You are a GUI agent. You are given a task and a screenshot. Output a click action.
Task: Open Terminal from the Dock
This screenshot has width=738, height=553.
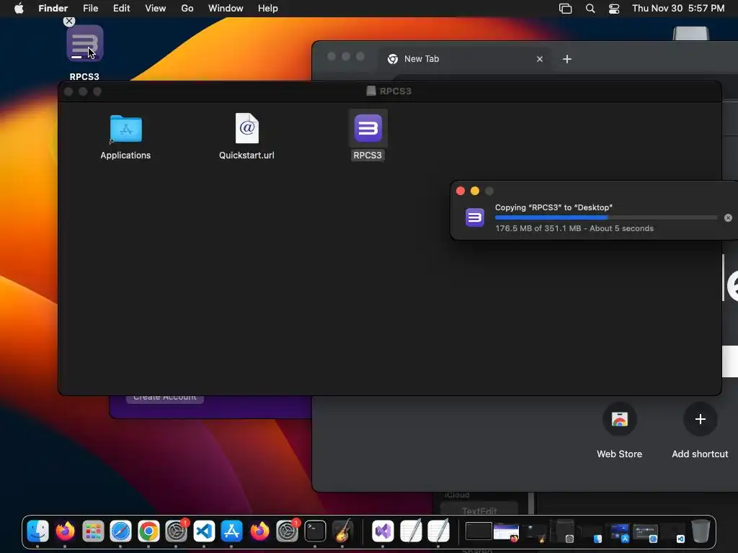(315, 531)
